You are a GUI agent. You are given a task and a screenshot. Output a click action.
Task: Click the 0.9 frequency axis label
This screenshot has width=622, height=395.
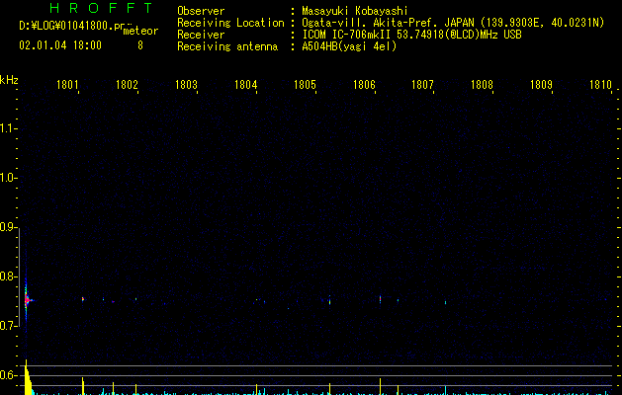pos(8,227)
